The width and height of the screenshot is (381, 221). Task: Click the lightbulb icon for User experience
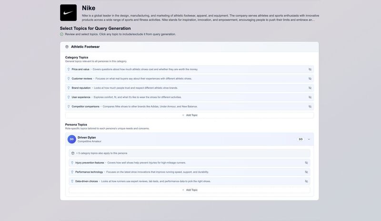click(x=69, y=97)
